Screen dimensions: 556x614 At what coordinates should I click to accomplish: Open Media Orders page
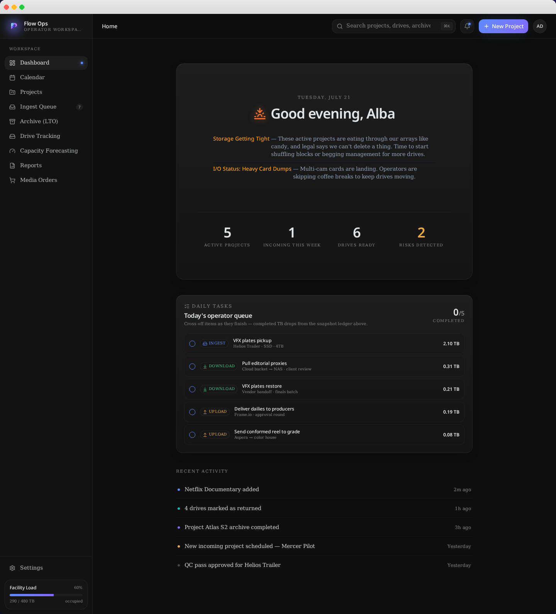(46, 180)
